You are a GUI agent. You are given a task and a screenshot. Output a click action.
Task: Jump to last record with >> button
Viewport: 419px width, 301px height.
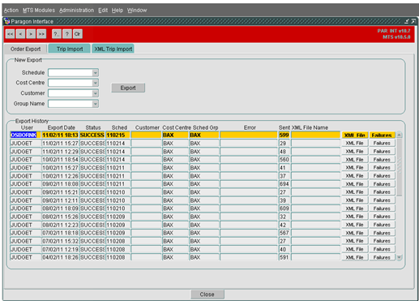[41, 34]
